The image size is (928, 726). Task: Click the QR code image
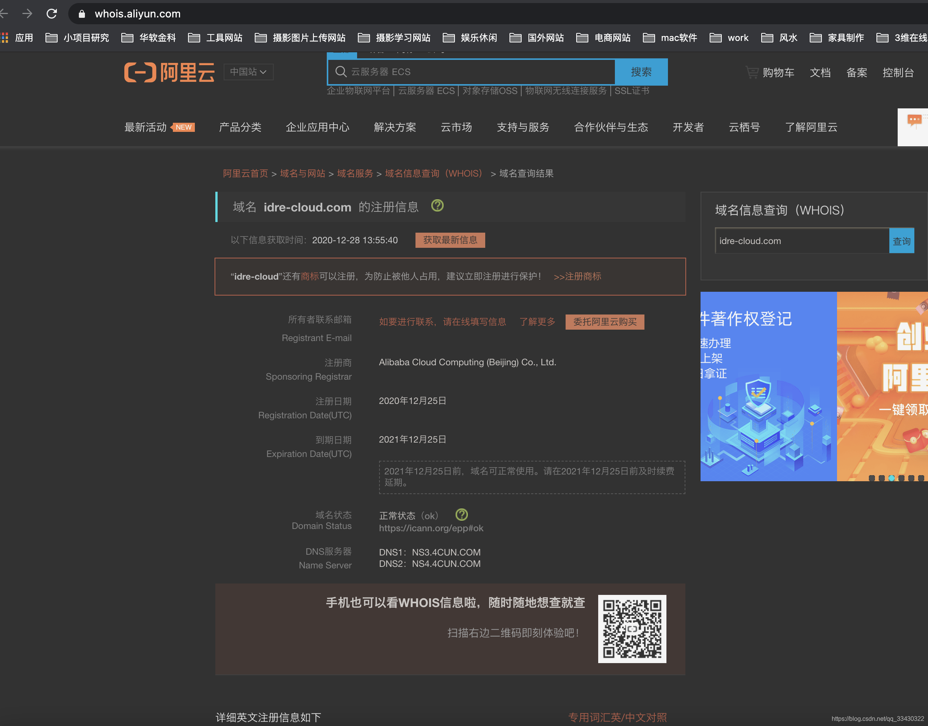point(632,629)
